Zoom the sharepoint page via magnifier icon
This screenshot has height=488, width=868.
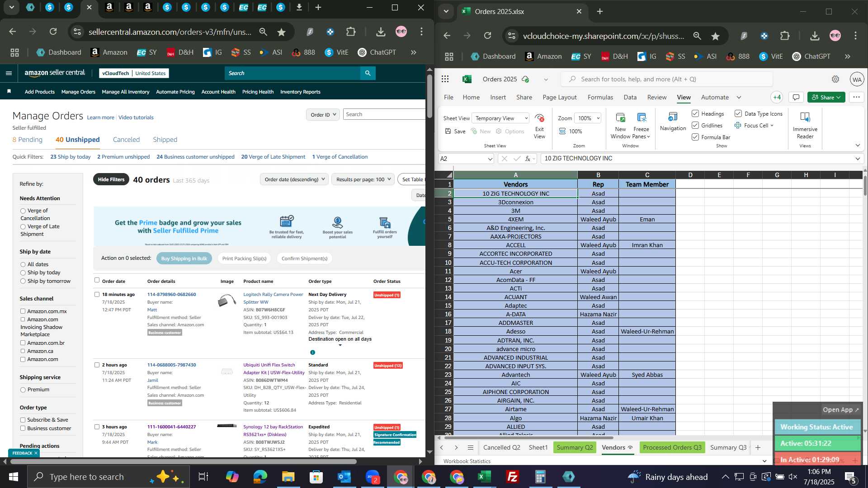(x=697, y=36)
